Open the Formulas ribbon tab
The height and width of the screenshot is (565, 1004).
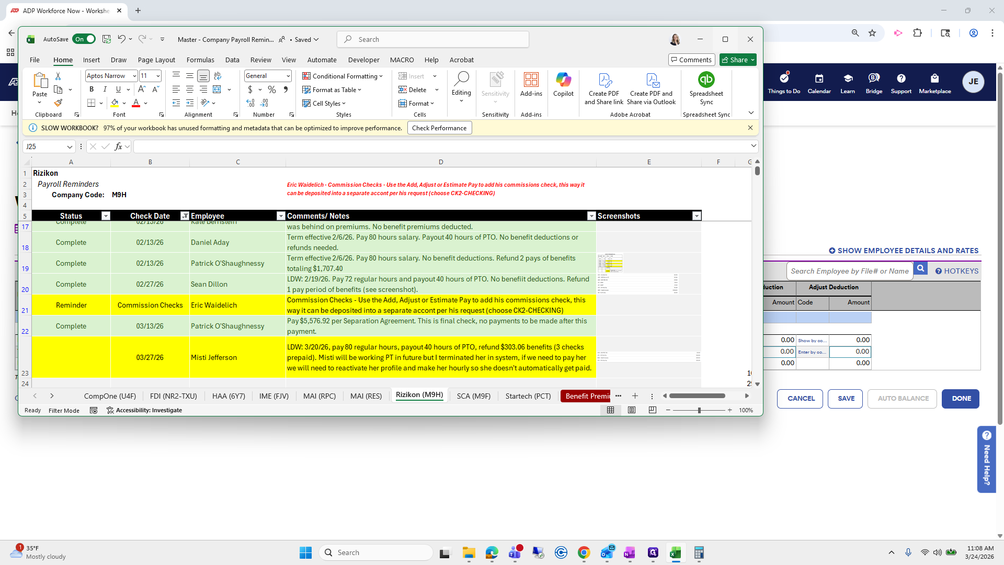[200, 60]
